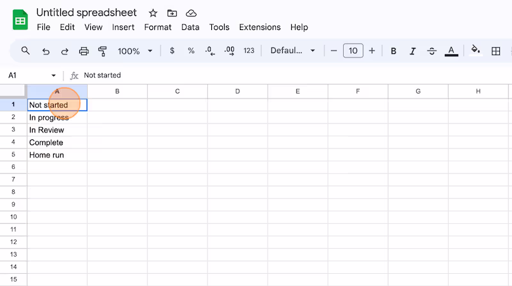The width and height of the screenshot is (512, 286).
Task: Open the Tools menu
Action: point(219,28)
